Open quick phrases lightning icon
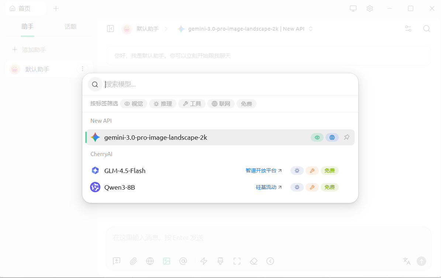Screen dimensions: 441x278 pyautogui.click(x=204, y=261)
